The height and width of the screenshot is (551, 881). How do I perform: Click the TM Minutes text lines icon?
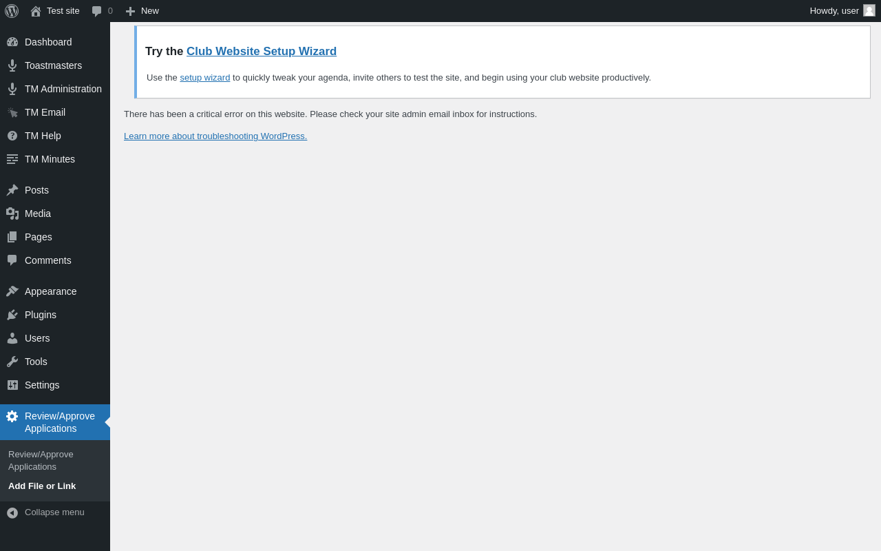point(12,159)
